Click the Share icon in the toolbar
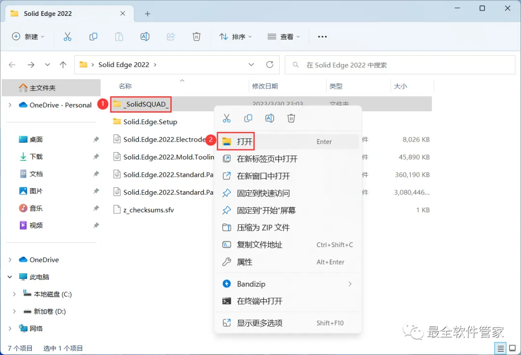 (171, 37)
